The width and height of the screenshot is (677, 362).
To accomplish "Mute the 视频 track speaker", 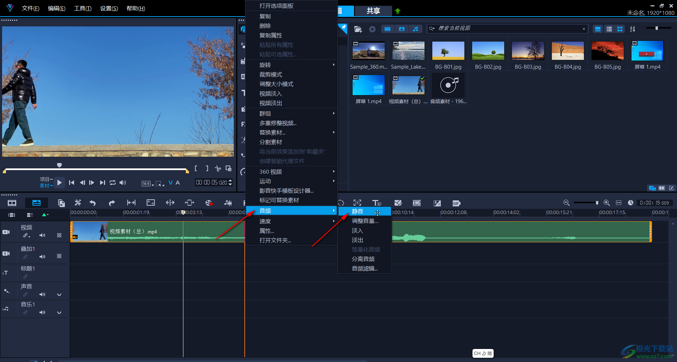I will point(42,235).
